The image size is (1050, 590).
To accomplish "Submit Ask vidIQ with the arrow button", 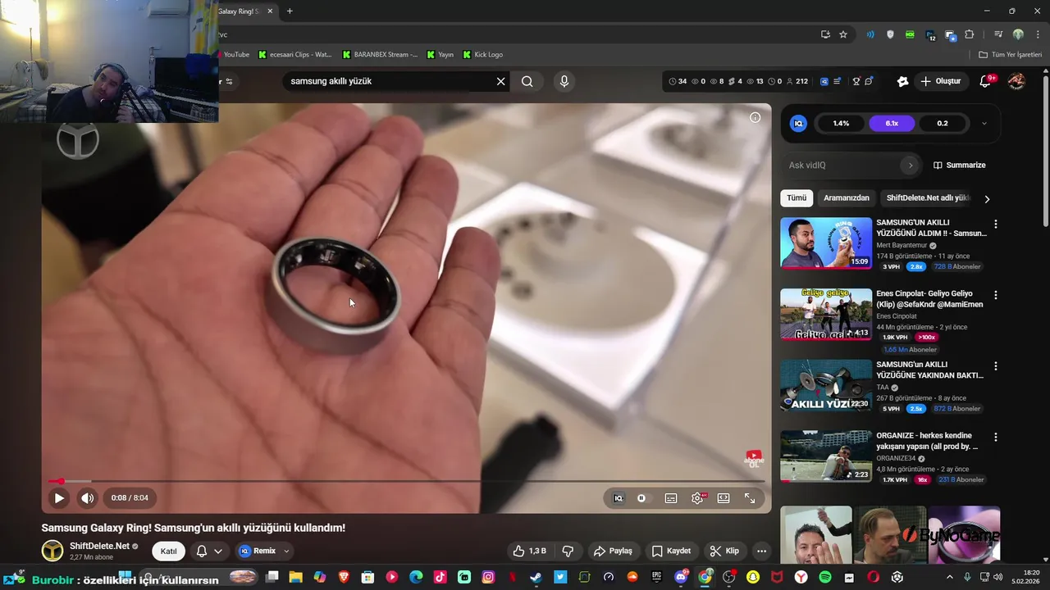I will point(909,166).
